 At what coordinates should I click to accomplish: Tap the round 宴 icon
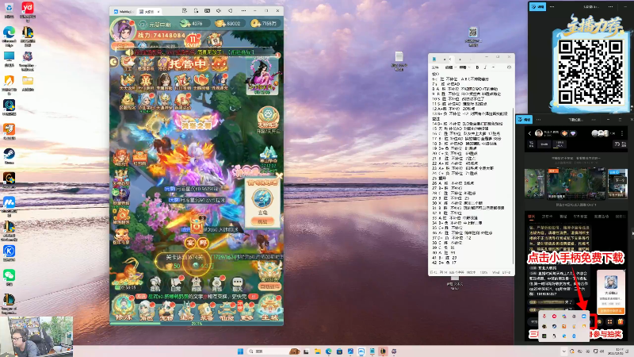click(190, 243)
